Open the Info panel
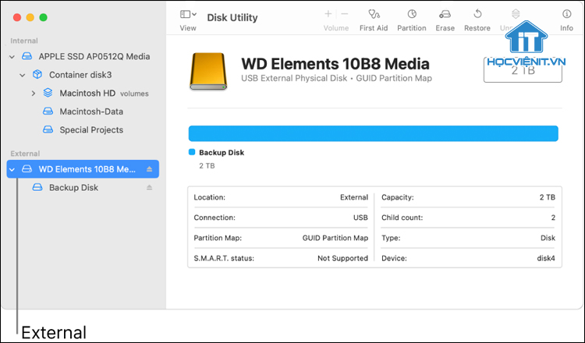Image resolution: width=585 pixels, height=343 pixels. [x=566, y=20]
